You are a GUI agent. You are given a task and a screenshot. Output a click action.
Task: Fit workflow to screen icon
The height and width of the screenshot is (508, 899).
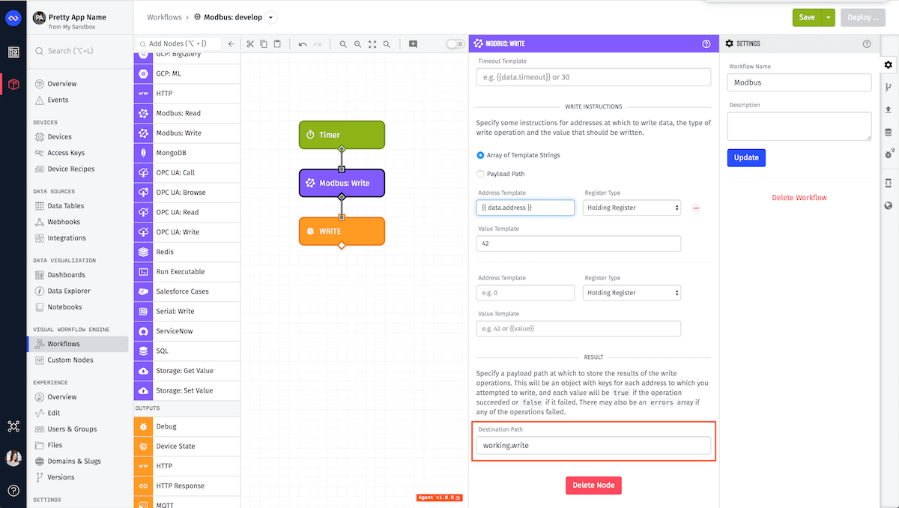tap(372, 44)
